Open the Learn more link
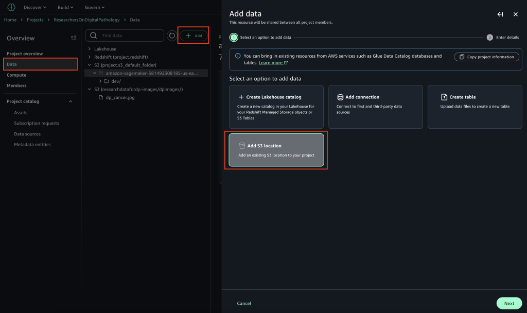 pyautogui.click(x=273, y=63)
